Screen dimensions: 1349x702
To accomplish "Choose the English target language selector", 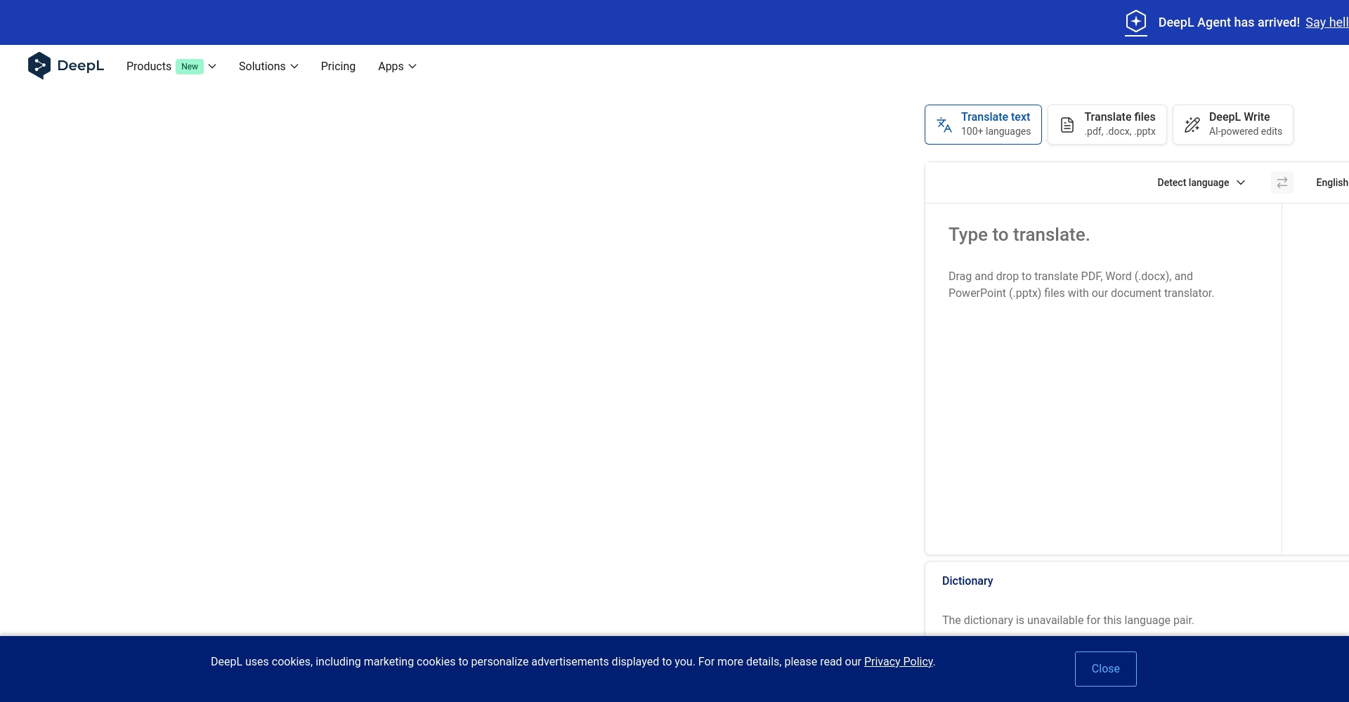I will [1331, 183].
